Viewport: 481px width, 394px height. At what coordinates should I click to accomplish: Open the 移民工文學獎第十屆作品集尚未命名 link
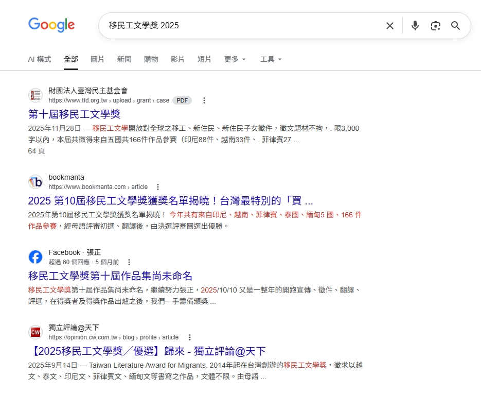[110, 276]
